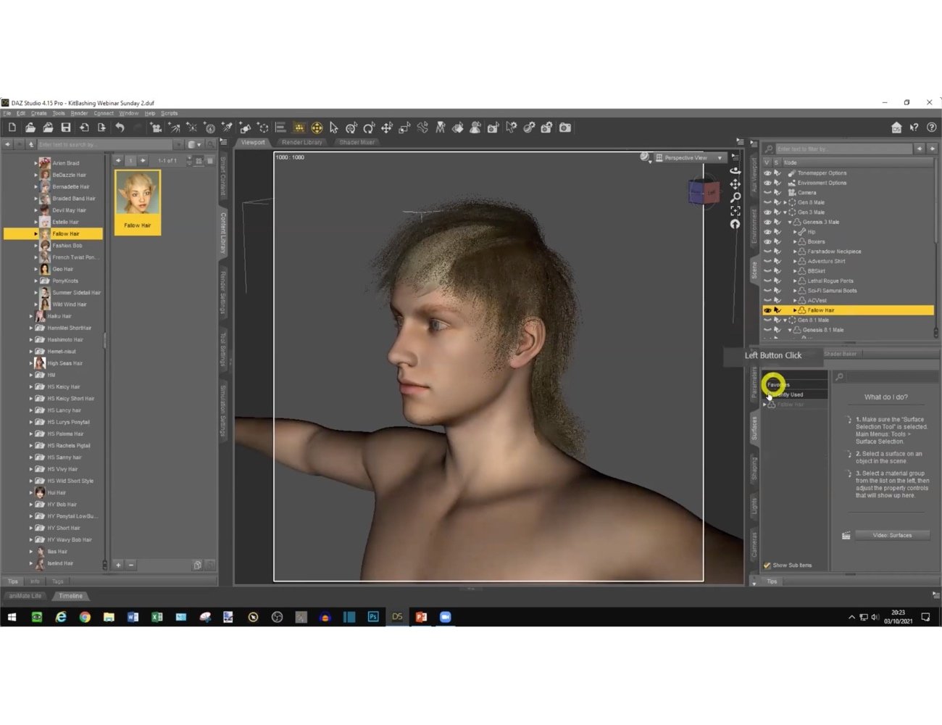
Task: Select the Scale tool in toolbar
Action: 404,128
